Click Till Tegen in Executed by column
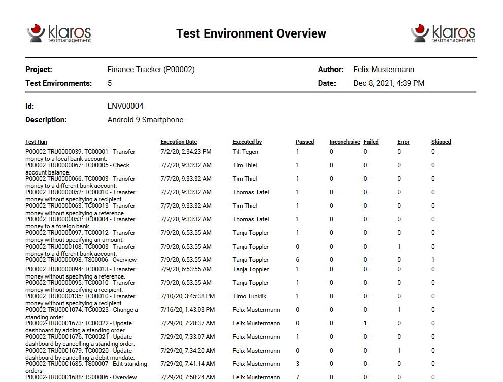This screenshot has height=382, width=503. pos(245,152)
